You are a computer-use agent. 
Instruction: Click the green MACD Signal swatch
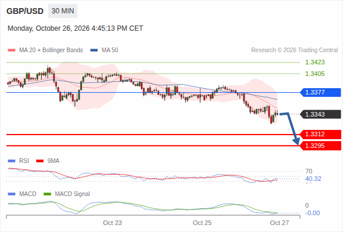47,194
